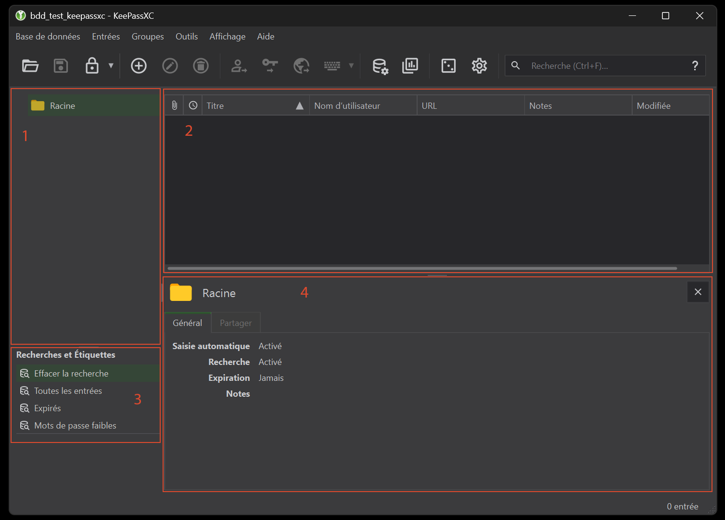Open the Outils menu

click(187, 37)
